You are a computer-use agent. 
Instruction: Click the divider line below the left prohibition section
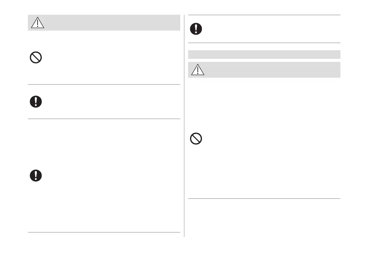pos(104,84)
